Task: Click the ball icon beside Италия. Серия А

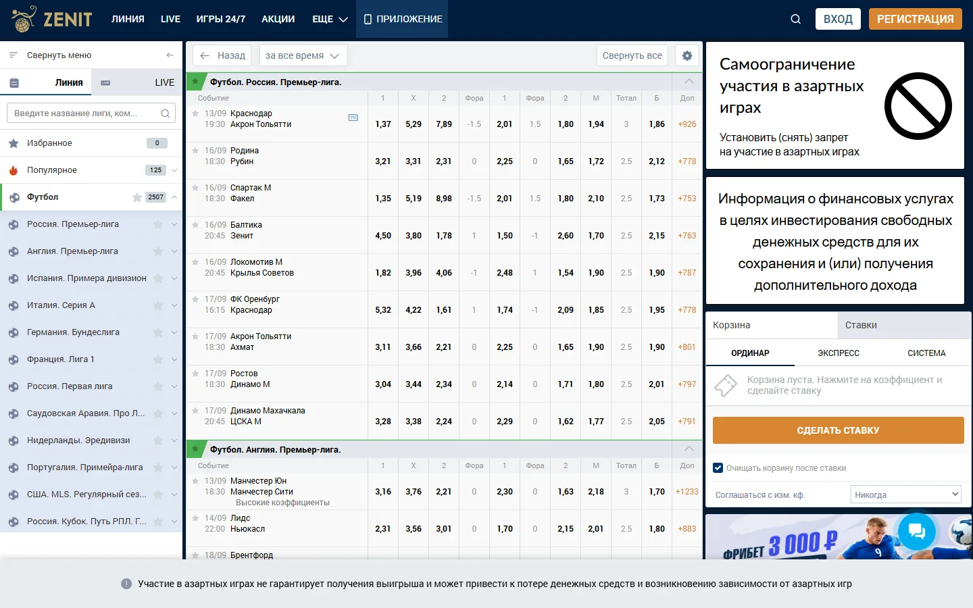Action: (14, 305)
